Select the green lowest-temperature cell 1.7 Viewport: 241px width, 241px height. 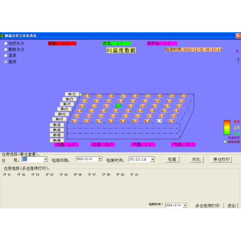pos(118,106)
